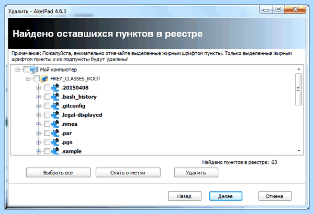Select the .par entry label
314x214 pixels.
click(66, 133)
